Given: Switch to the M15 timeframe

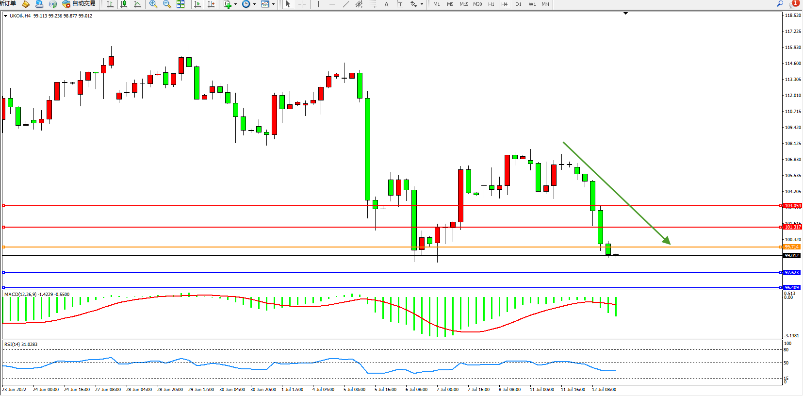Looking at the screenshot, I should click(x=464, y=4).
